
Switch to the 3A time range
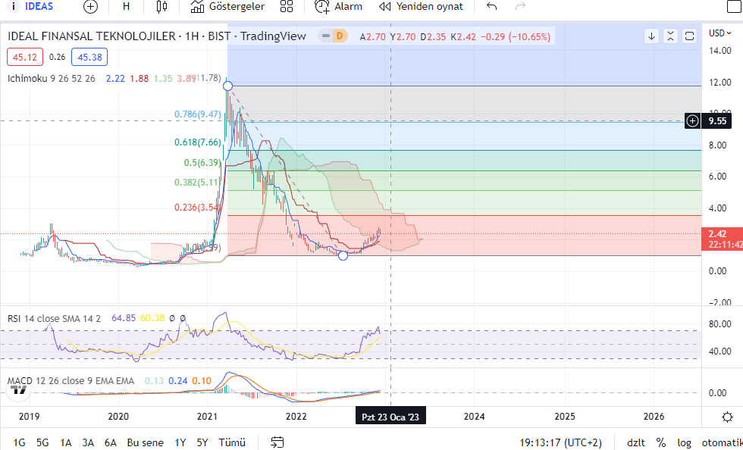point(88,442)
